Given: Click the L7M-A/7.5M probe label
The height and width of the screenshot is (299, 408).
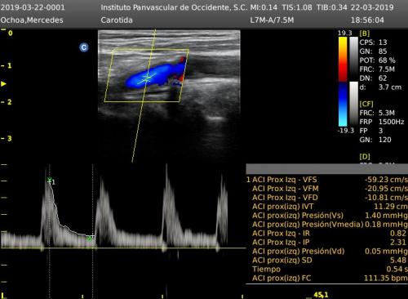Looking at the screenshot, I should point(272,20).
